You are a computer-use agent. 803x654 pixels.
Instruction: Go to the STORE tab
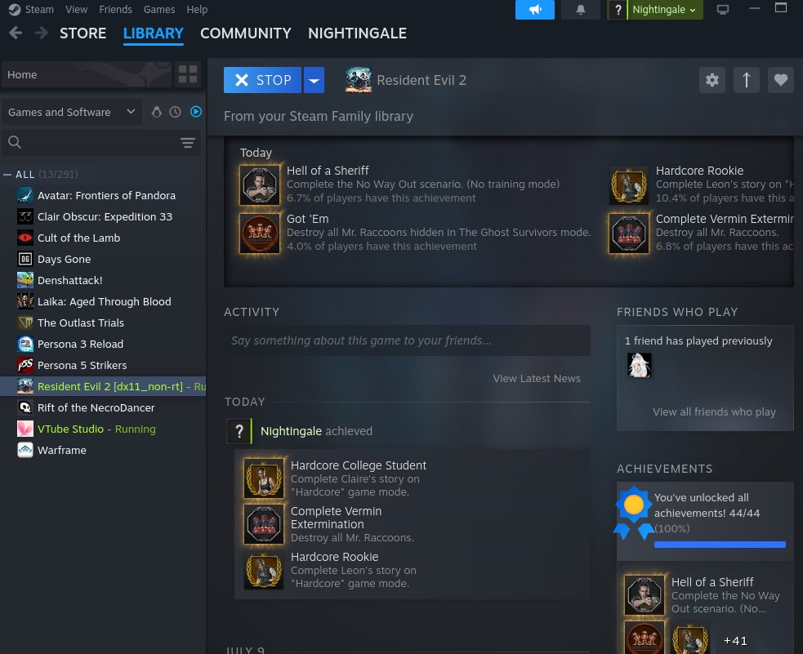click(x=83, y=33)
